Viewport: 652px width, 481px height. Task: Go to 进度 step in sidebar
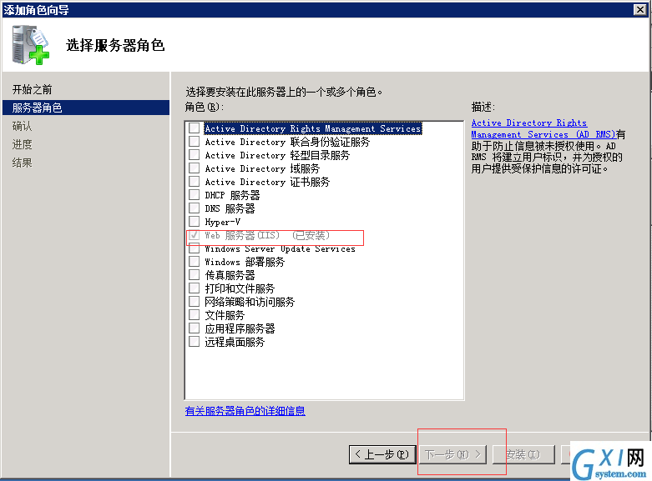click(22, 144)
